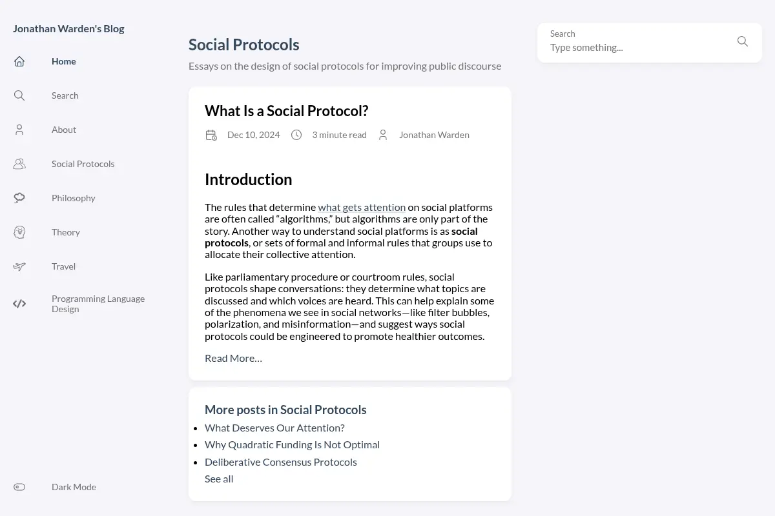Click the search magnifier icon in the search box
The width and height of the screenshot is (775, 516).
[x=743, y=41]
